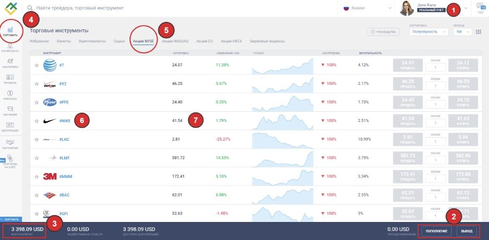
Task: Open the Торговать sidebar section
Action: tap(10, 32)
